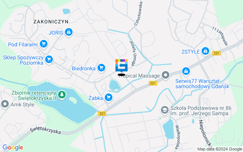
Task: Click the Biedronka shopping cart marker
Action: coord(101,68)
